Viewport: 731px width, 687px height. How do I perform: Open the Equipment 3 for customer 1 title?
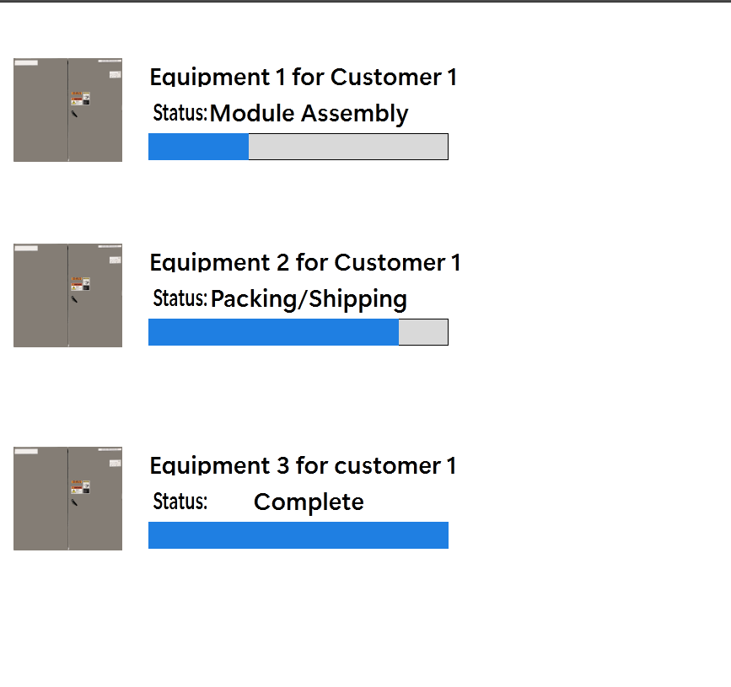pyautogui.click(x=303, y=465)
